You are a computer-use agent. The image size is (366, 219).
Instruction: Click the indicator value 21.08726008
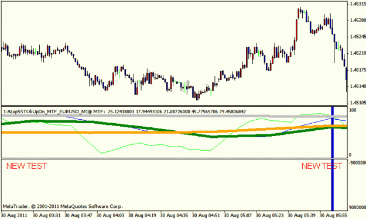[x=177, y=112]
